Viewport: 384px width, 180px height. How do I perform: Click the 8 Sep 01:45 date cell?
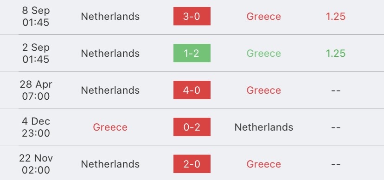point(36,16)
